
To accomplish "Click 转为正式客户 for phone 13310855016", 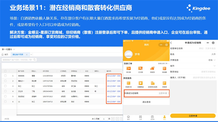I will click(112, 76).
